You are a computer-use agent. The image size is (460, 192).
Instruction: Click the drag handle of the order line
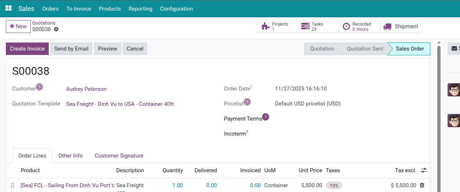(x=13, y=185)
